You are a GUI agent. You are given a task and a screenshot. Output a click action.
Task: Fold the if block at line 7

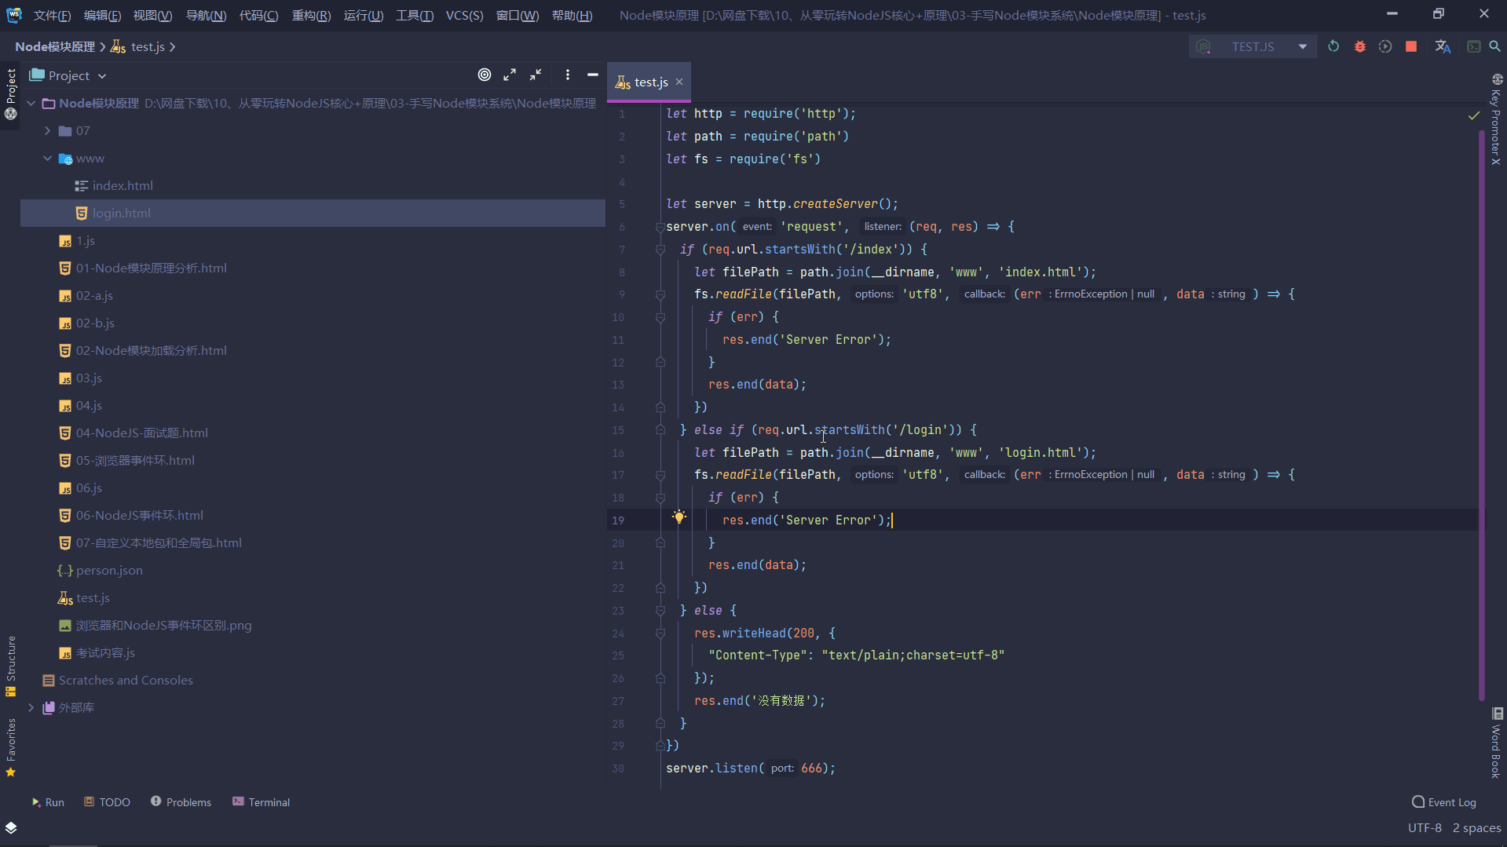(x=660, y=250)
